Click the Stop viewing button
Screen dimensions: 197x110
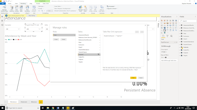pyautogui.click(x=31, y=16)
